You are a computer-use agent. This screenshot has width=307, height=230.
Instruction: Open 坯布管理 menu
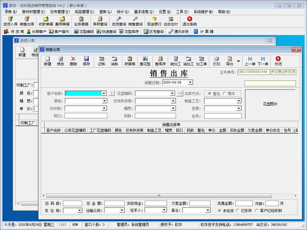(60, 12)
